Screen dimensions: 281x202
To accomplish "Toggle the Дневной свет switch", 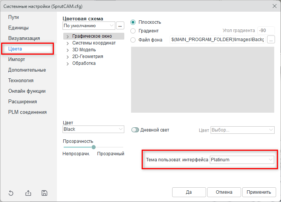I will [135, 130].
